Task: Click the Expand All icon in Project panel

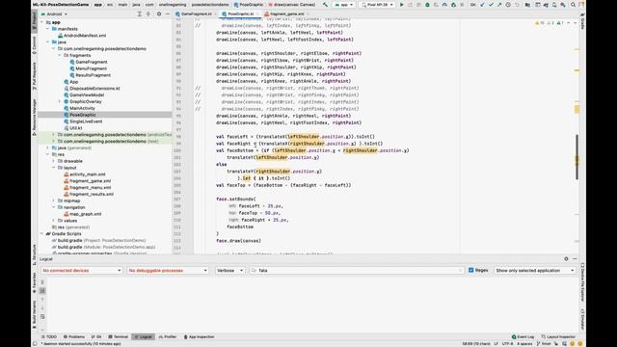Action: click(x=139, y=13)
